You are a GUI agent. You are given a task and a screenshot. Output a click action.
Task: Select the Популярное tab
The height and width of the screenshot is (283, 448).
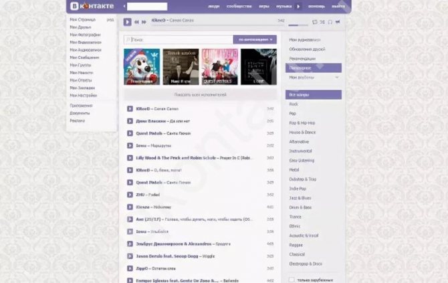(314, 68)
